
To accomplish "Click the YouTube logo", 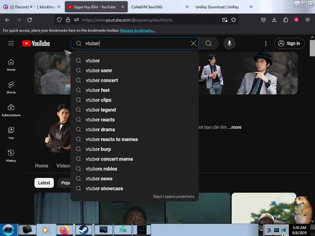I will click(x=36, y=43).
